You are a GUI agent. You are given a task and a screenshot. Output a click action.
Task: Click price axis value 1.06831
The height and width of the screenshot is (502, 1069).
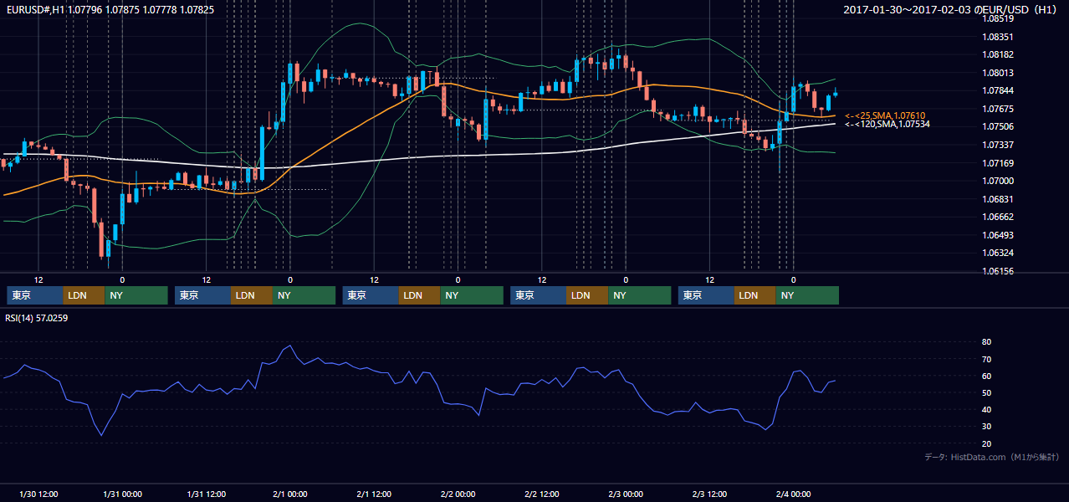[998, 199]
